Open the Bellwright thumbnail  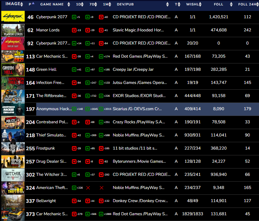[x=13, y=201]
